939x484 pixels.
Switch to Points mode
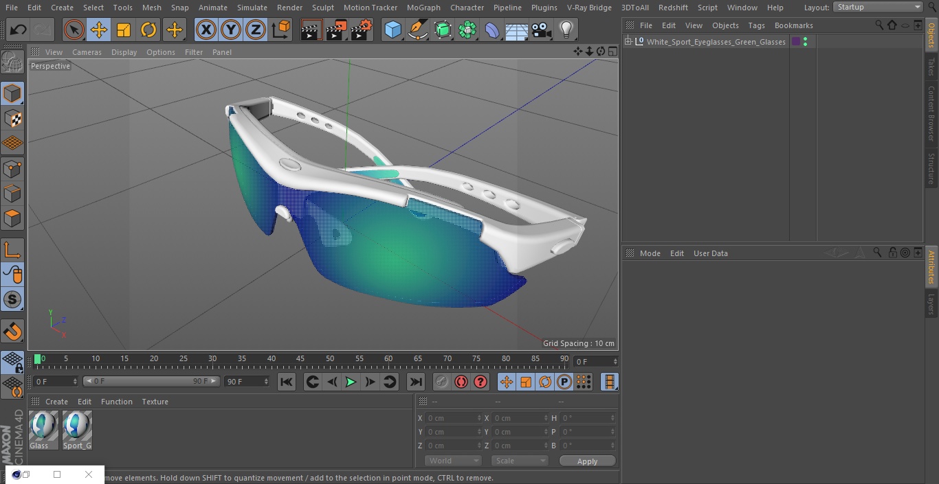[x=12, y=168]
